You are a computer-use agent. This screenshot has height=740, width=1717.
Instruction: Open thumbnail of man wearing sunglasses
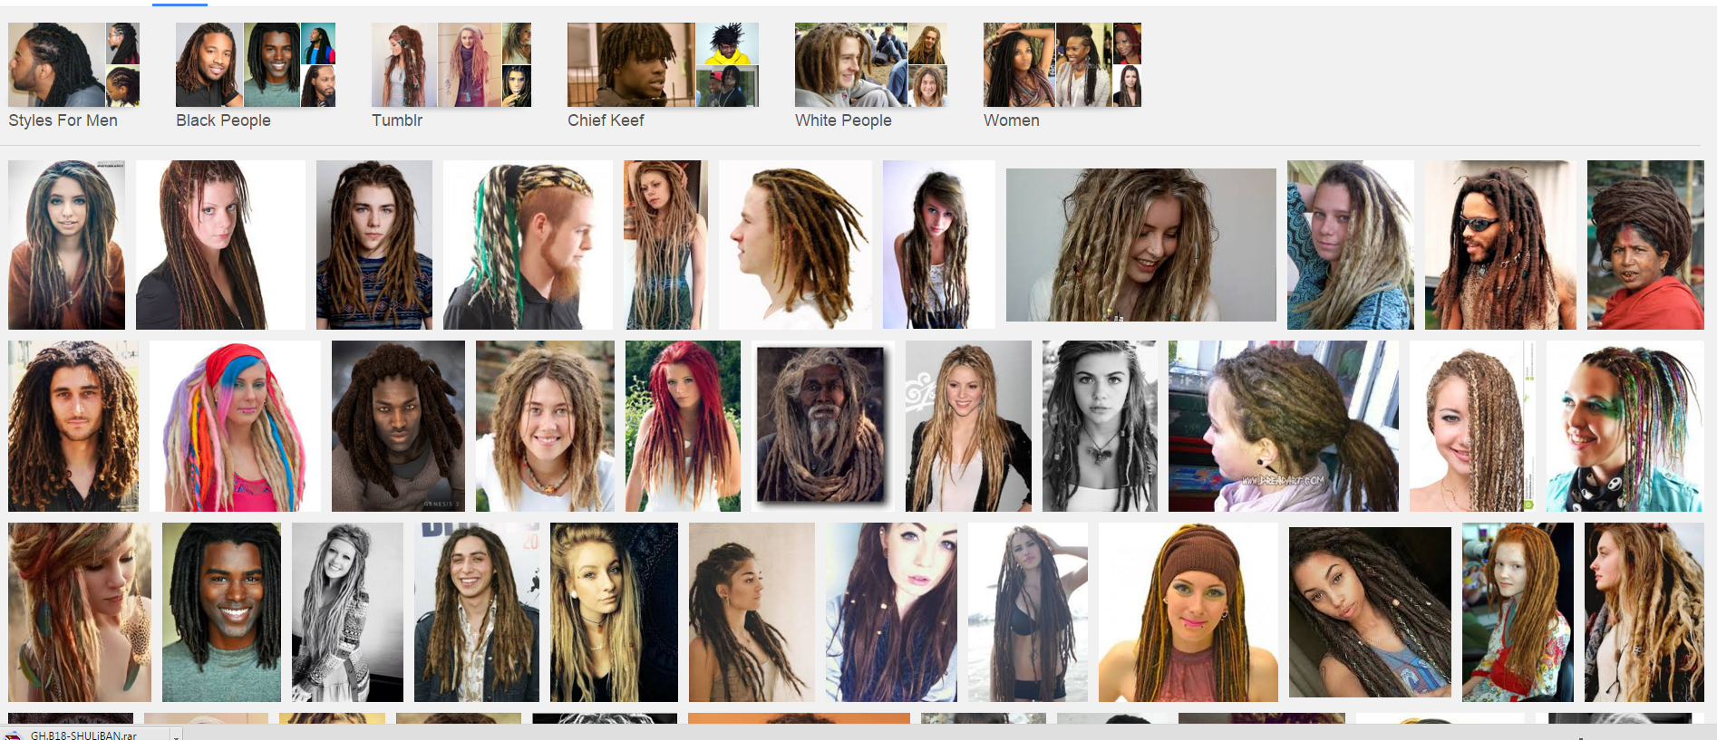tap(1500, 245)
